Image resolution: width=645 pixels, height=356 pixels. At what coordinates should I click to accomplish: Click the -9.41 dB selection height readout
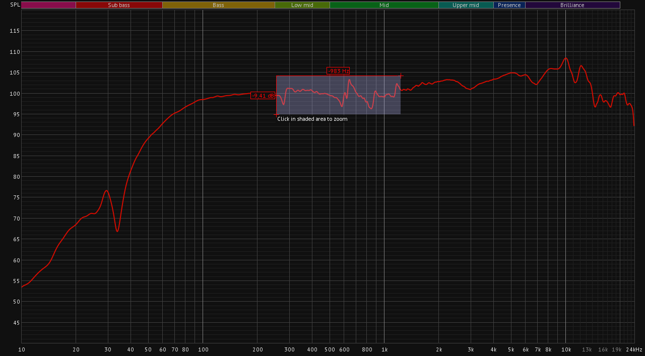click(x=263, y=96)
